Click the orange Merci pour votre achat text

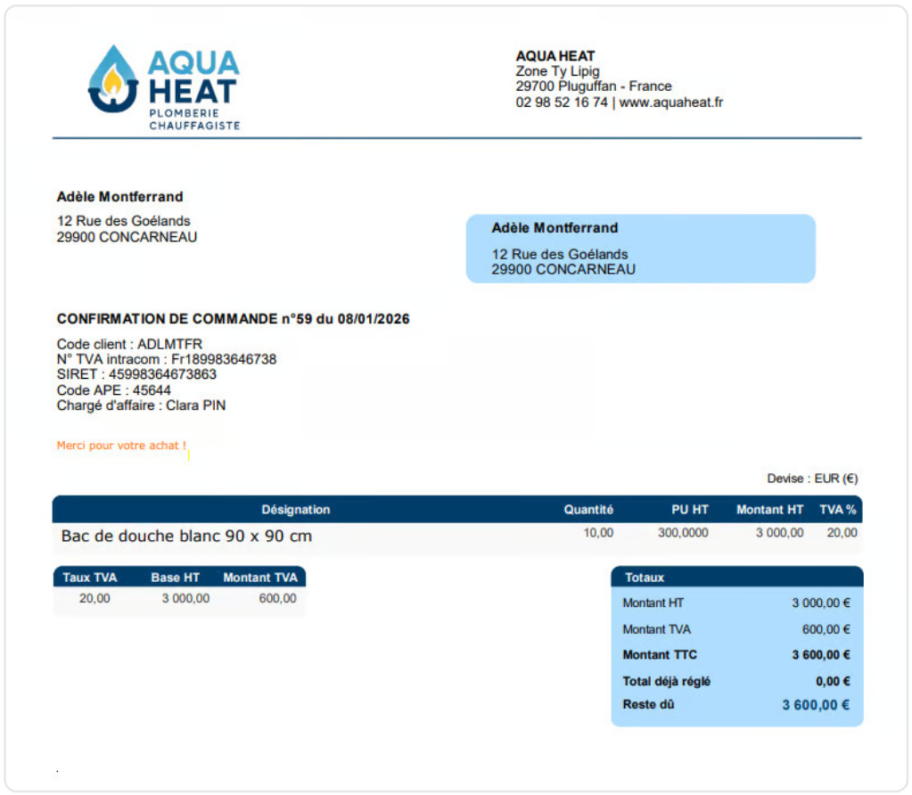[121, 446]
